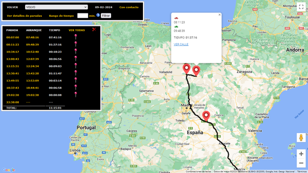Screen dimensions: 308x173
Task: Click the left red map marker near Palencia
Action: click(186, 69)
